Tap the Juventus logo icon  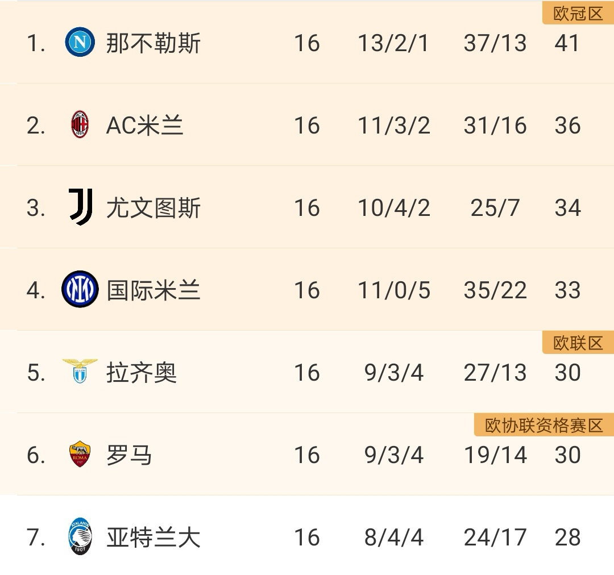point(80,207)
